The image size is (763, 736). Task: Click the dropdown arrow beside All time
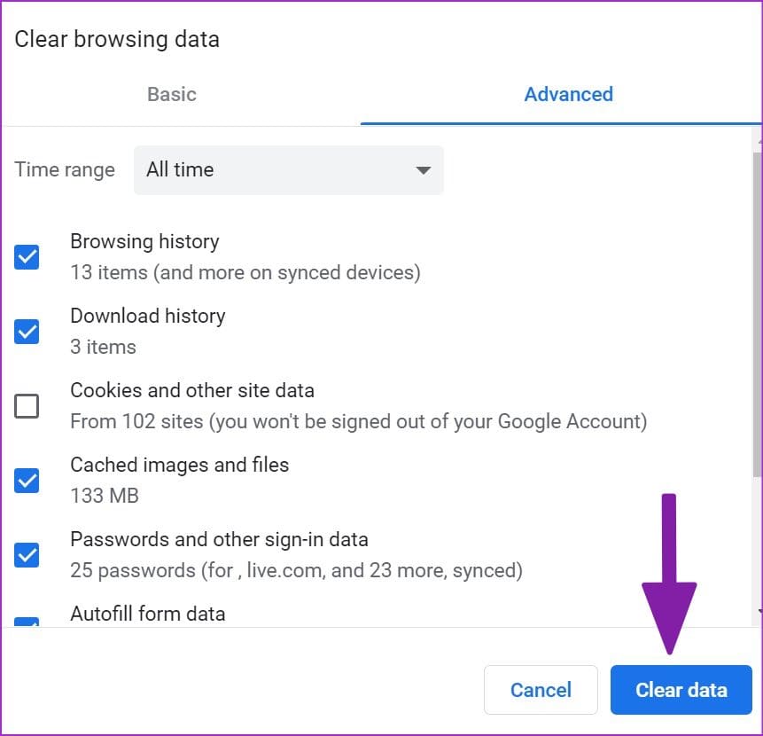[423, 170]
